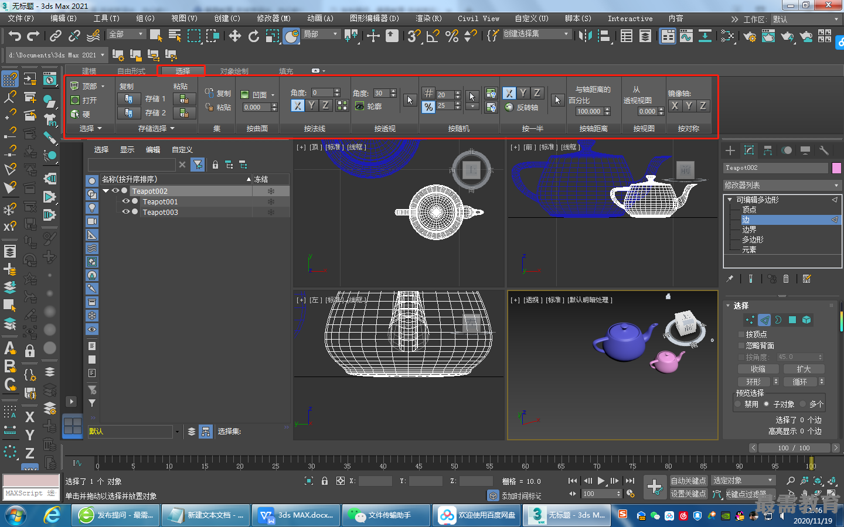Click the 环形 ring selection button
844x527 pixels.
coord(754,382)
